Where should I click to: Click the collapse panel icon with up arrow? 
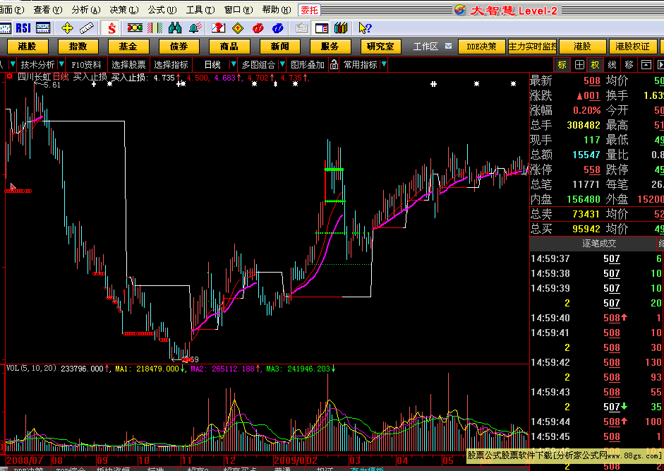[x=646, y=65]
